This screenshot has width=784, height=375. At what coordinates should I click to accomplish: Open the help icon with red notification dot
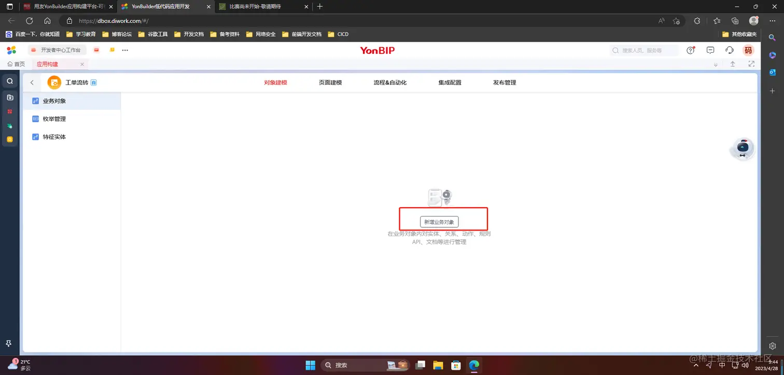click(691, 50)
